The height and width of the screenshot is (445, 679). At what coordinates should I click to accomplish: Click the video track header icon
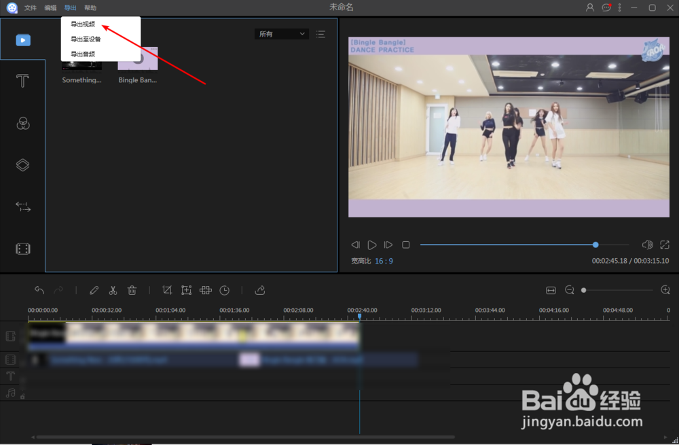click(x=10, y=336)
